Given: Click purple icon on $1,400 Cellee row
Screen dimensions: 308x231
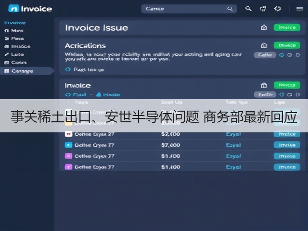Looking at the screenshot, I should point(68,156).
